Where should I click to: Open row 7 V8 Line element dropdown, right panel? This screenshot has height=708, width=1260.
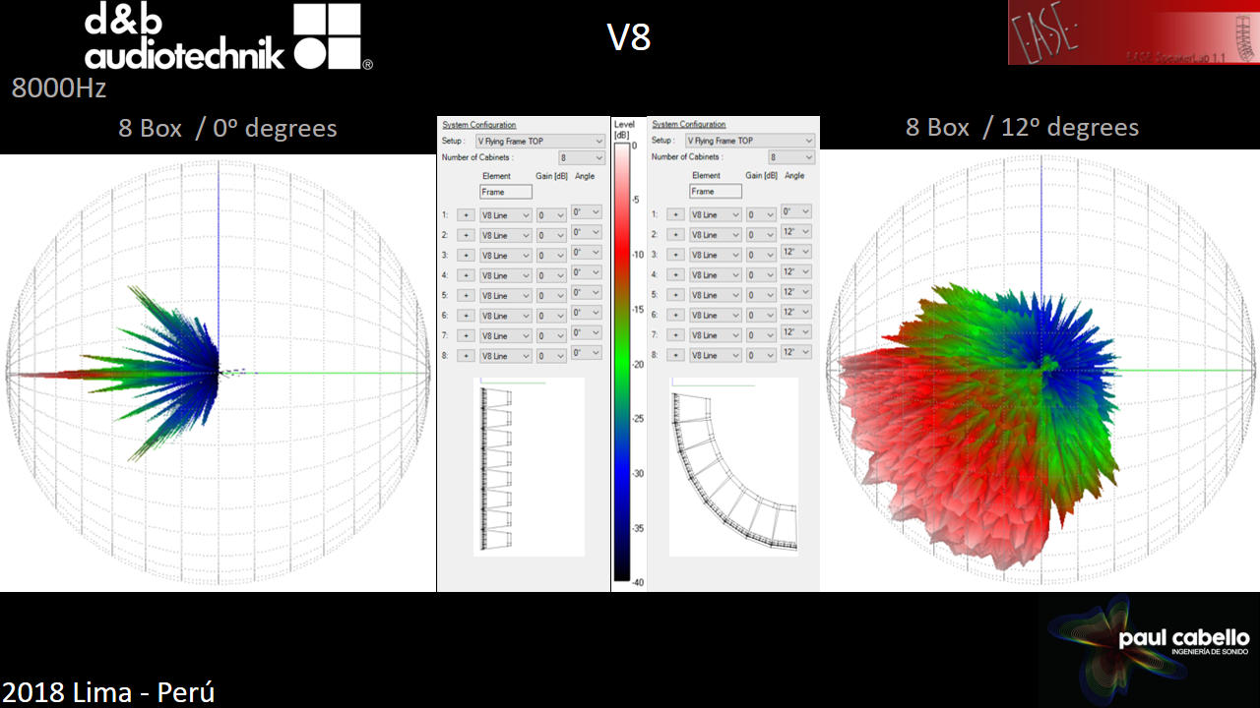click(716, 335)
